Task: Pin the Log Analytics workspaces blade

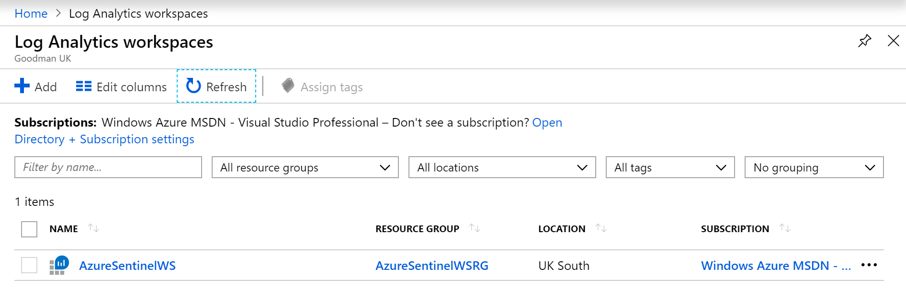Action: pyautogui.click(x=864, y=41)
